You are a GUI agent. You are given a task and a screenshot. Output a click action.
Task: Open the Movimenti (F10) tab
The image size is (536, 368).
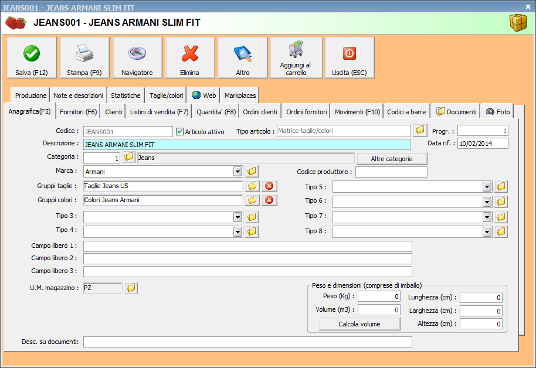(x=357, y=112)
